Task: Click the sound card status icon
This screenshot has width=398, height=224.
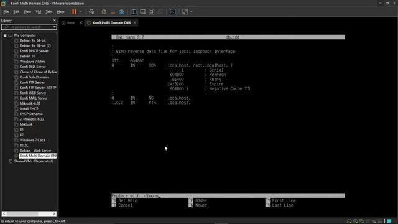Action: pyautogui.click(x=374, y=222)
